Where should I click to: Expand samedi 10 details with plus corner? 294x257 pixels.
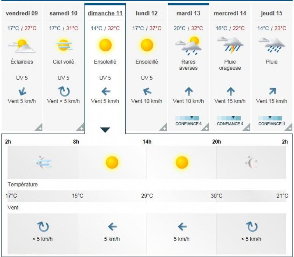[80, 128]
